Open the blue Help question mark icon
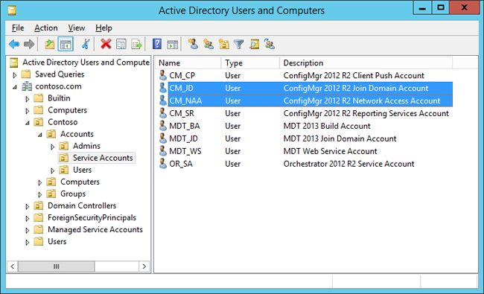The width and height of the screenshot is (484, 294). (157, 44)
